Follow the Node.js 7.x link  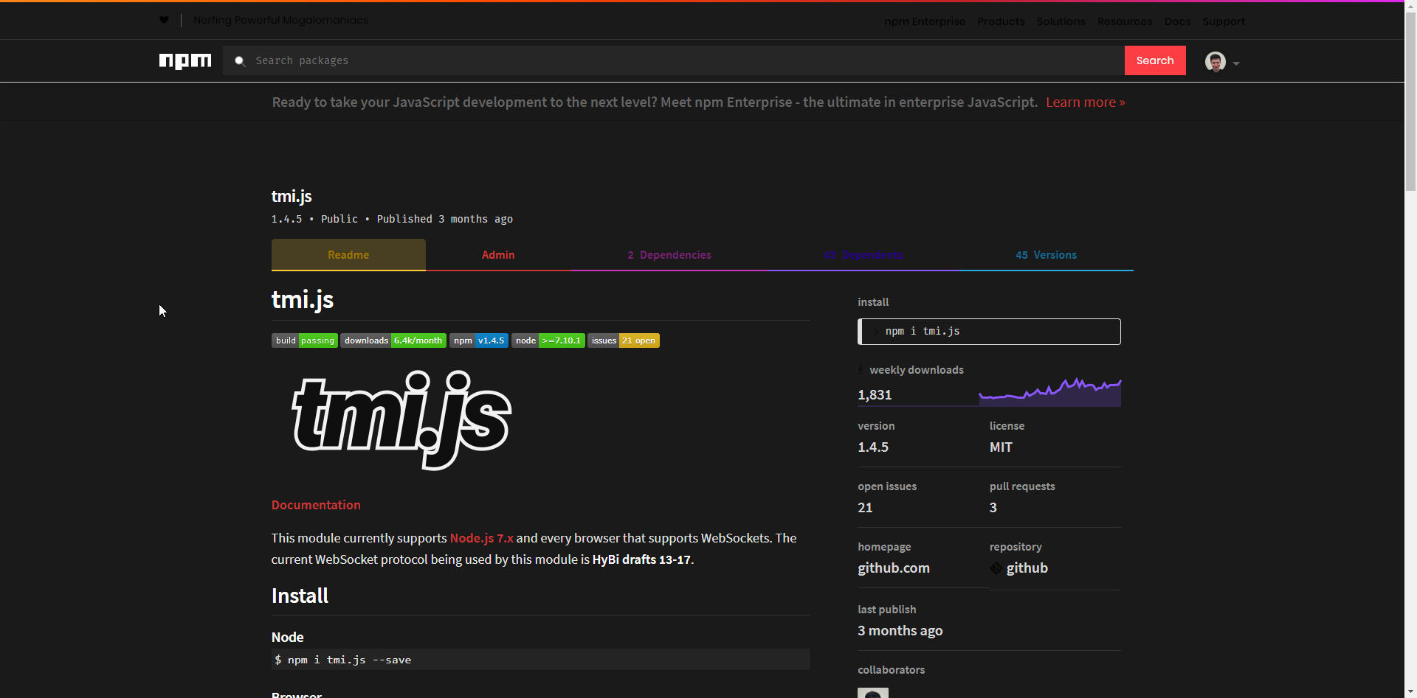pyautogui.click(x=481, y=538)
